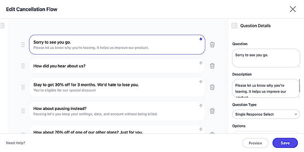The height and width of the screenshot is (152, 304).
Task: Click the 'Edit Cancellation Flow' title
Action: [32, 9]
